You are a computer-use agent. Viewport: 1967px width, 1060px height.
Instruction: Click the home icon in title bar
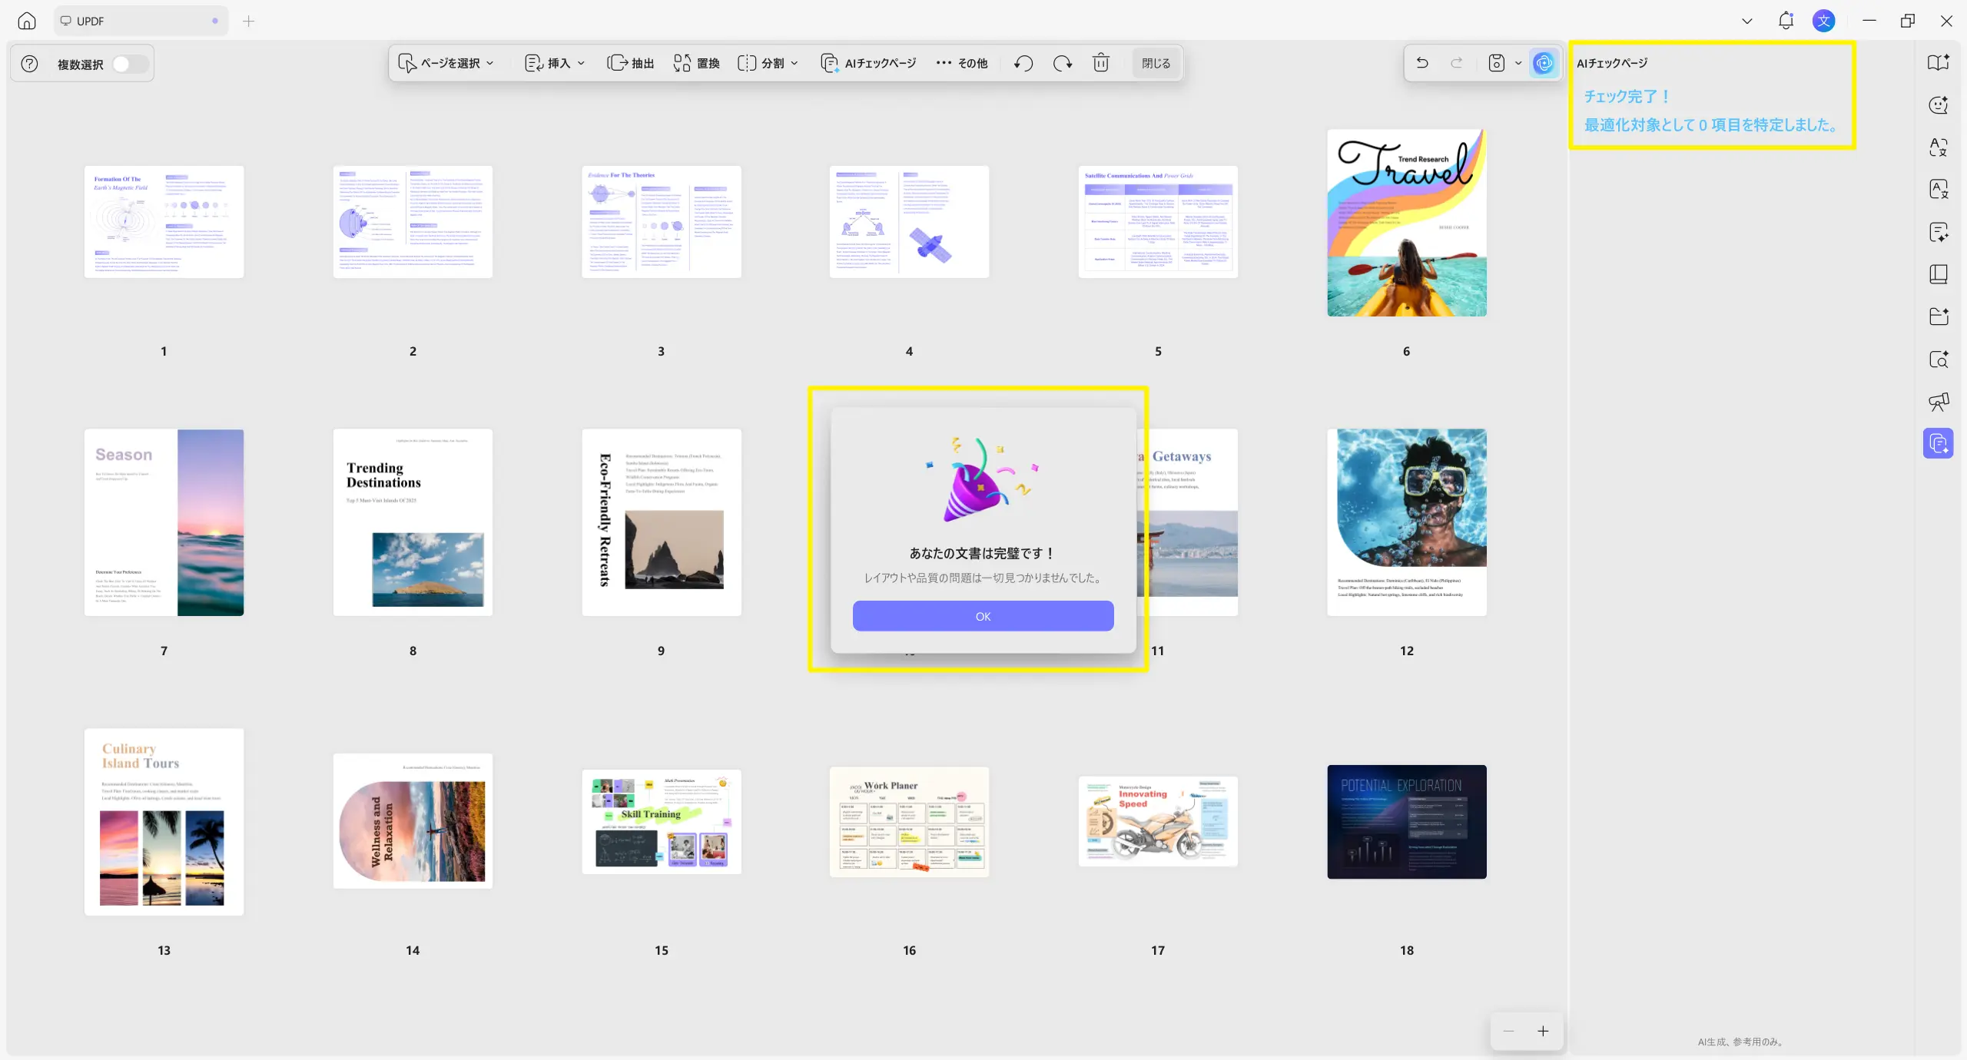27,21
